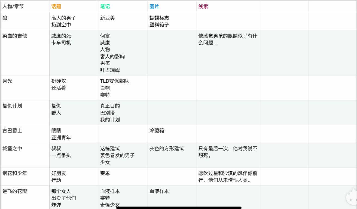Open the note 客人的影响
Viewport: 357px width, 209px height.
pos(112,57)
